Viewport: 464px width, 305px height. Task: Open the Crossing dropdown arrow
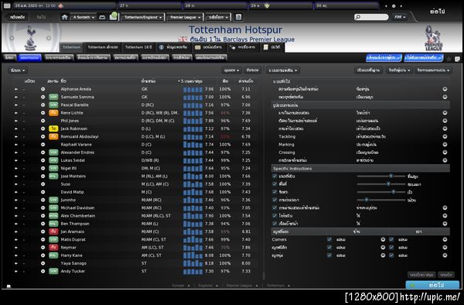click(x=445, y=152)
